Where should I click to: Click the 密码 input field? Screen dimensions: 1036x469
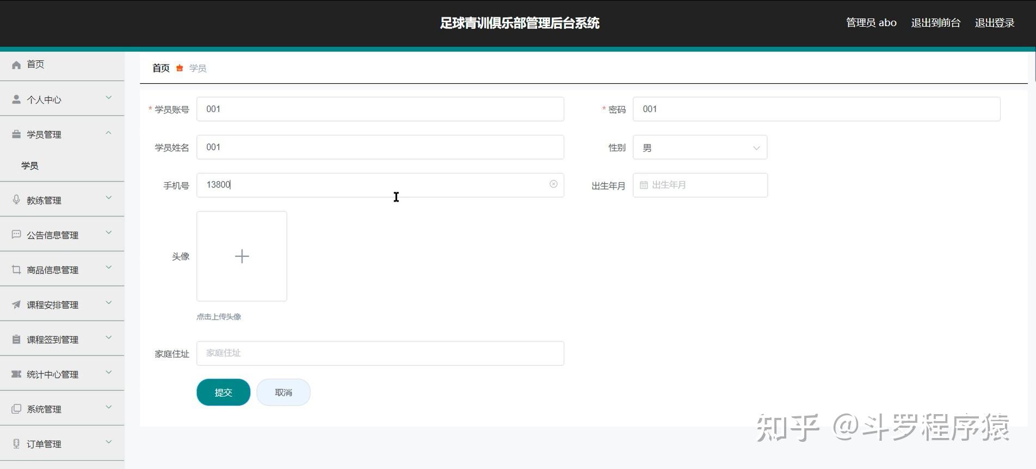(x=817, y=109)
